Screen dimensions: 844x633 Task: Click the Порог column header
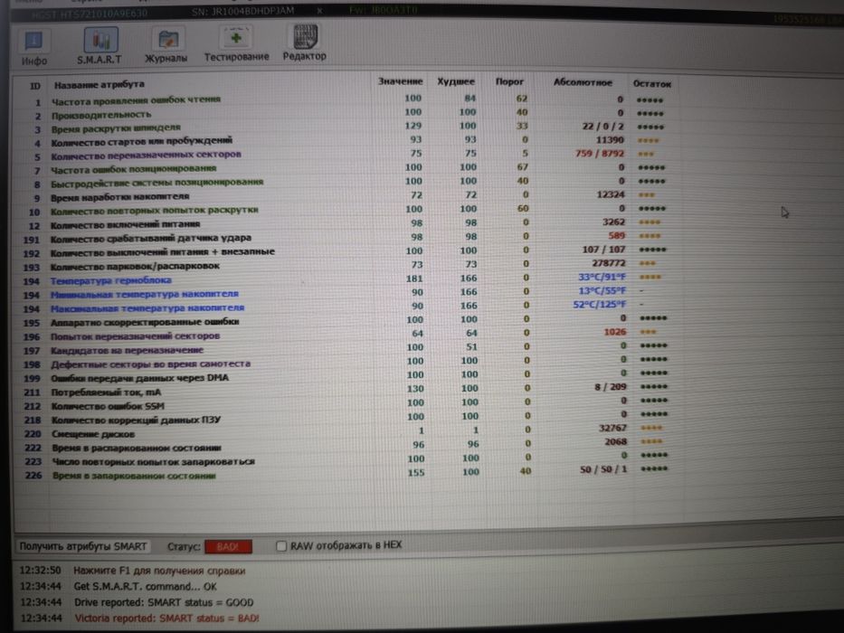(x=509, y=81)
